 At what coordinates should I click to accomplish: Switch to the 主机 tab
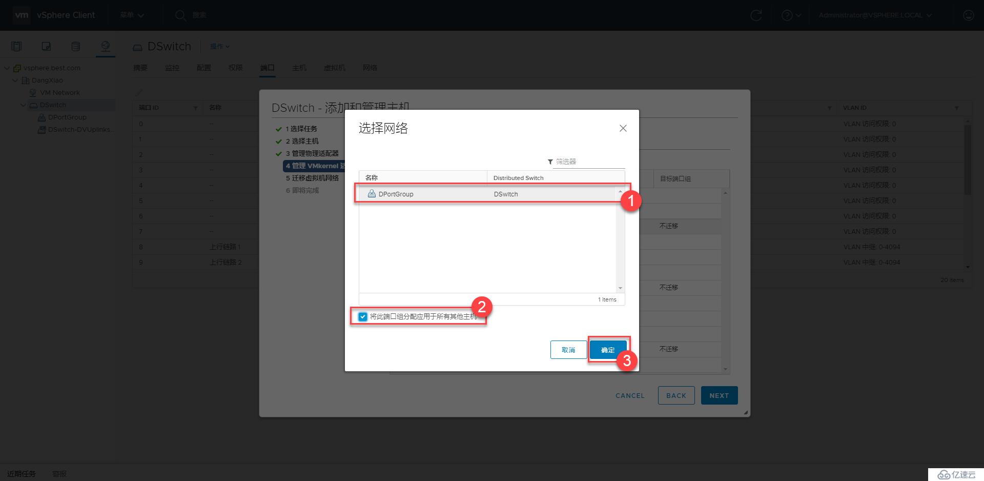(x=299, y=68)
